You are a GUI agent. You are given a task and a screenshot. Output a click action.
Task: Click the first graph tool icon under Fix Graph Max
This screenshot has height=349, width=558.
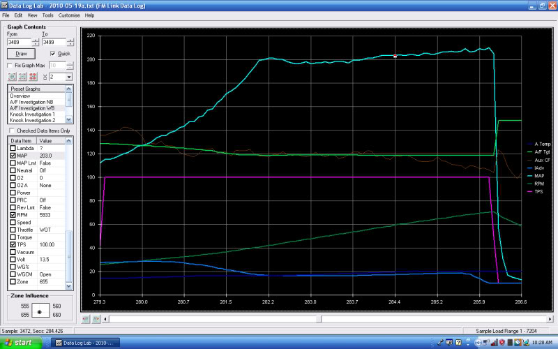point(11,77)
